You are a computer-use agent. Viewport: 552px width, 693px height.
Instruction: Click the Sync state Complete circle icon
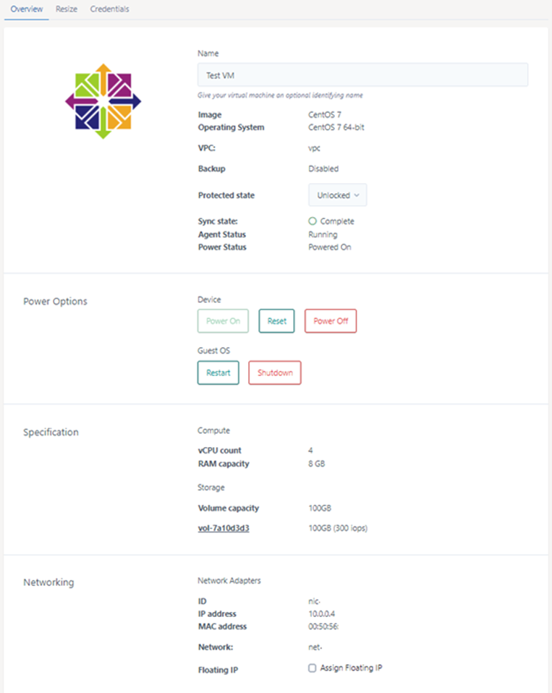pyautogui.click(x=313, y=221)
